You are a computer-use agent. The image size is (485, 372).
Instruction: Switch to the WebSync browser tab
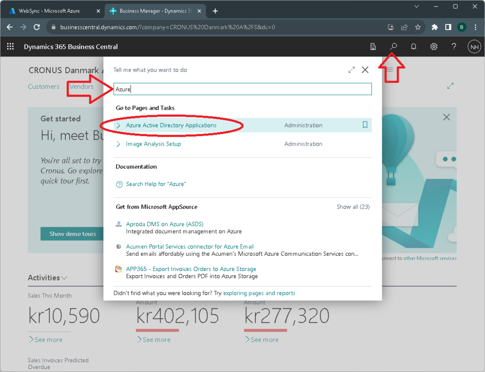tap(52, 10)
